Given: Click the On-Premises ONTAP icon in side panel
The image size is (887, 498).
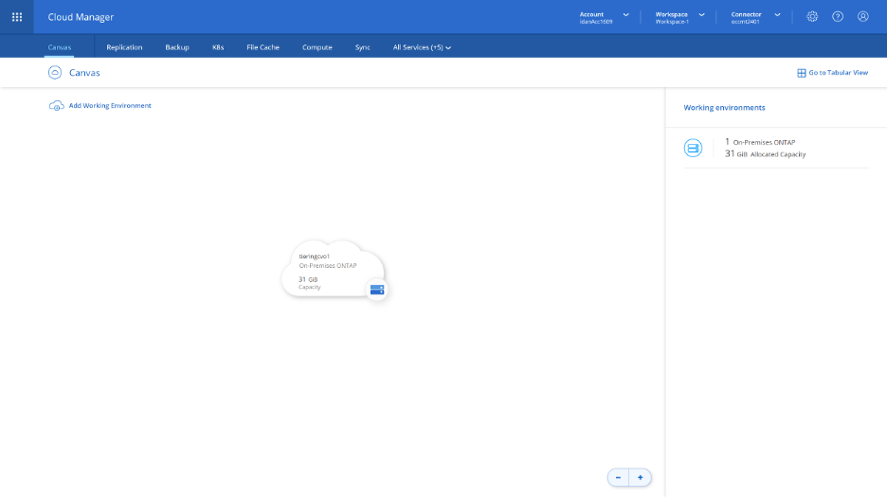Looking at the screenshot, I should 693,148.
